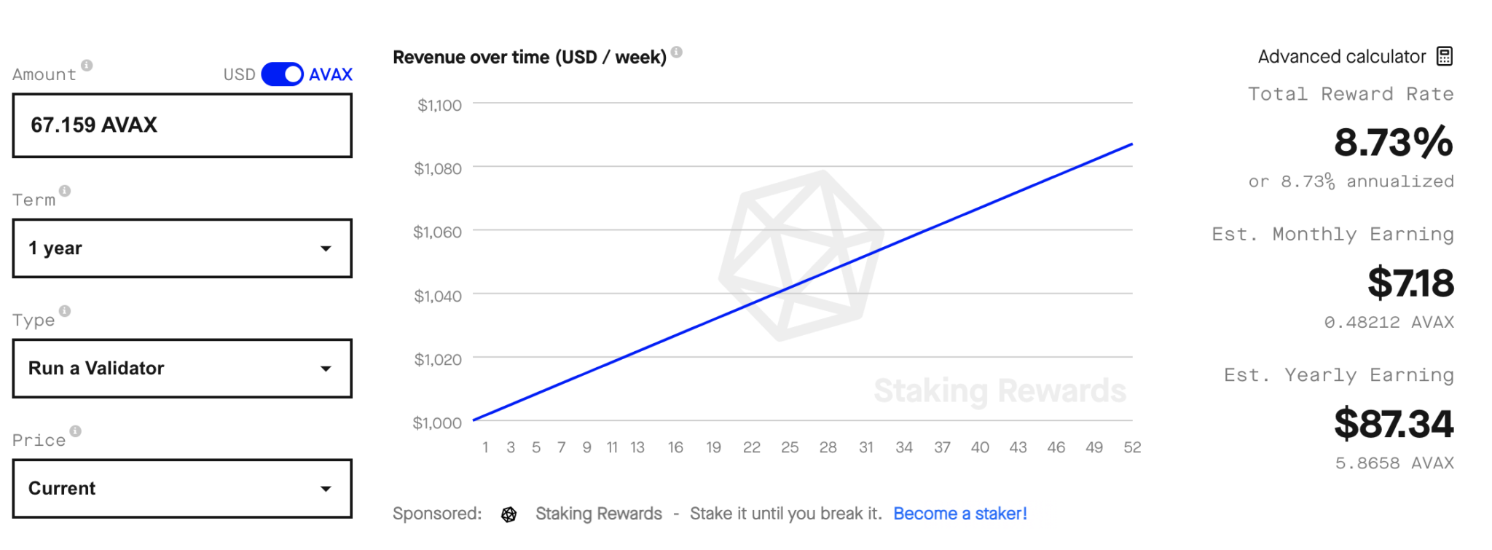Click the info icon beside Term label
The height and width of the screenshot is (550, 1492).
tap(65, 191)
